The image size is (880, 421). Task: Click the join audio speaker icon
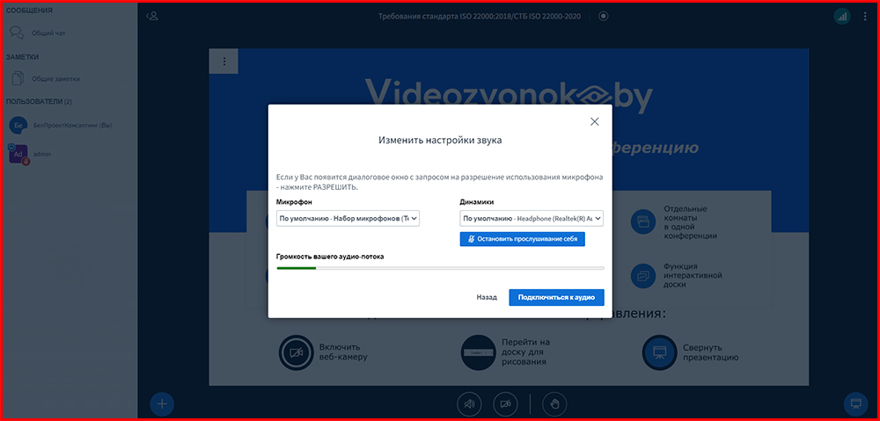[469, 403]
